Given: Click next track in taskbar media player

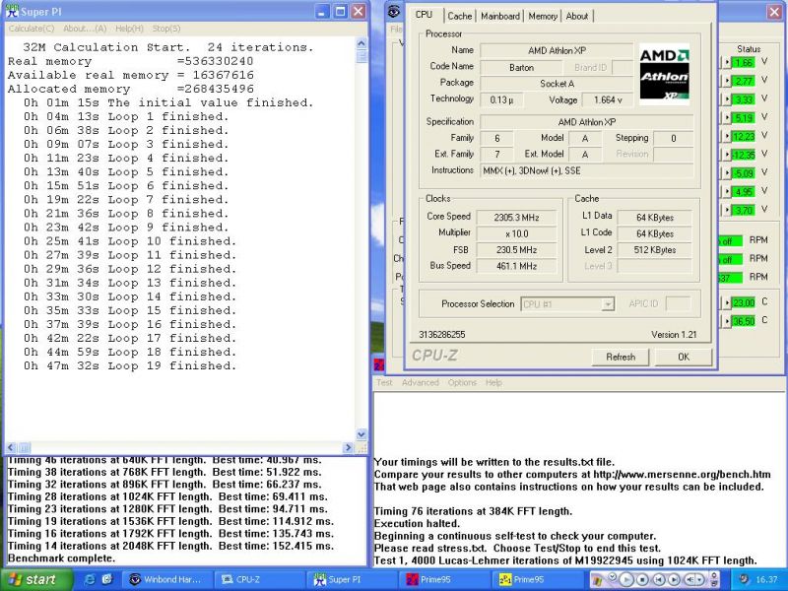Looking at the screenshot, I should pos(674,579).
